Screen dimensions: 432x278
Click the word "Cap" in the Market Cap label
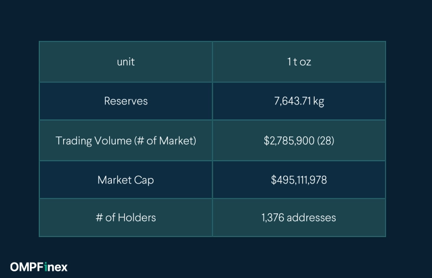[x=143, y=180]
